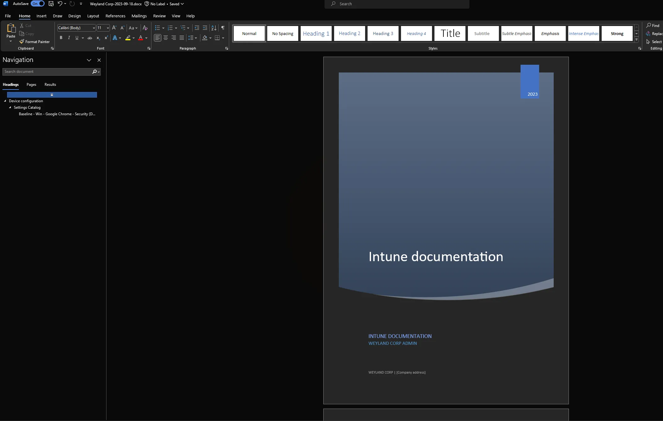Show or hide paragraph marks

coord(223,28)
